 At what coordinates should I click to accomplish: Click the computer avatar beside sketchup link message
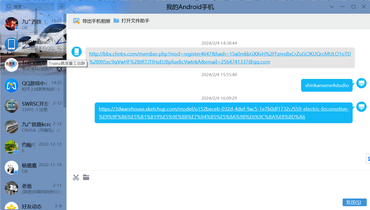click(361, 107)
